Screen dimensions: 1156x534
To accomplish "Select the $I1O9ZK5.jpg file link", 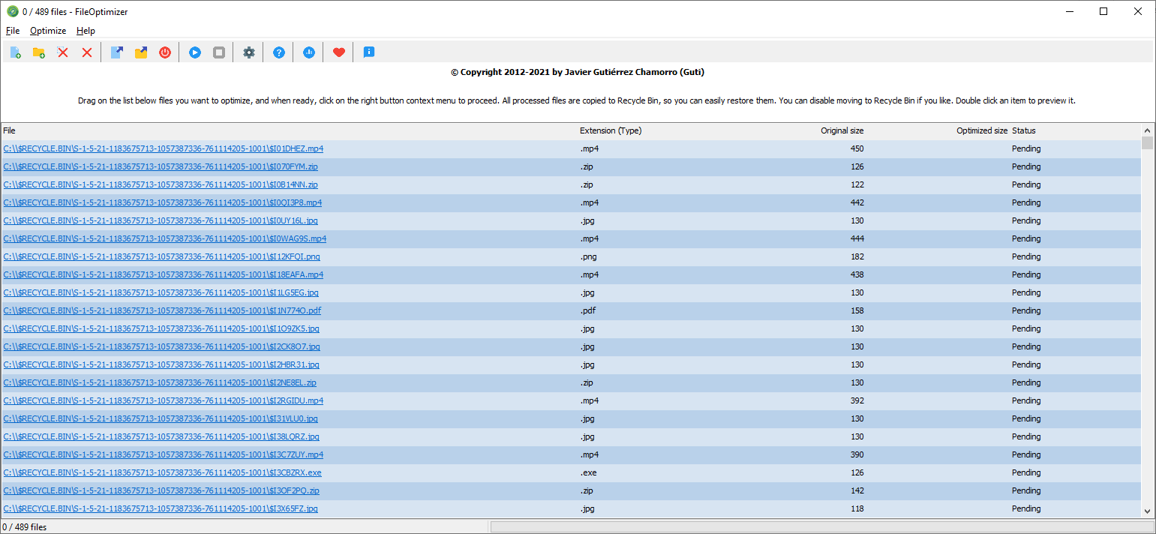I will 161,328.
